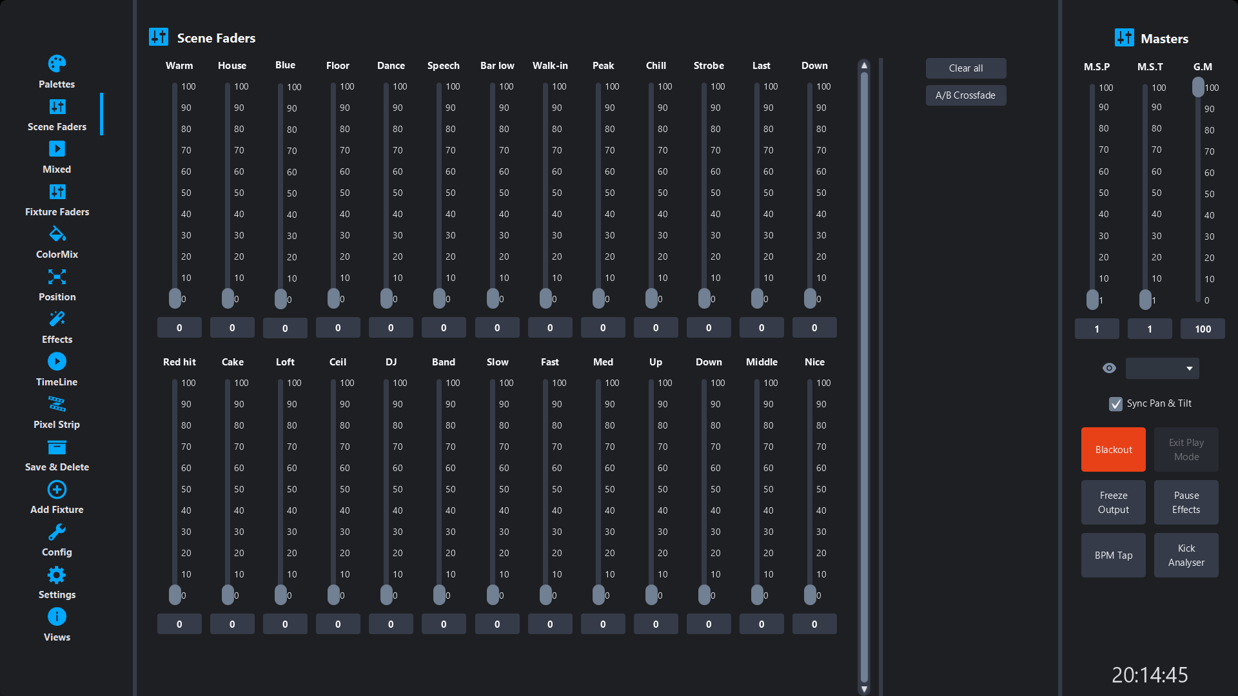Click the Freeze Output button

pos(1114,503)
